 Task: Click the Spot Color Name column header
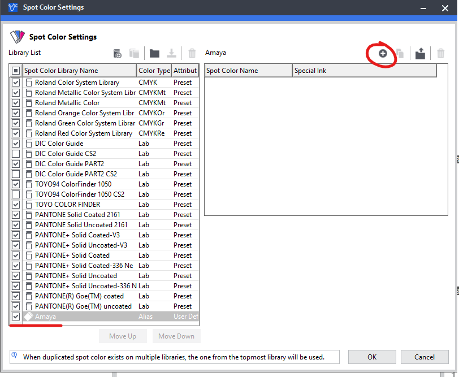[x=248, y=71]
